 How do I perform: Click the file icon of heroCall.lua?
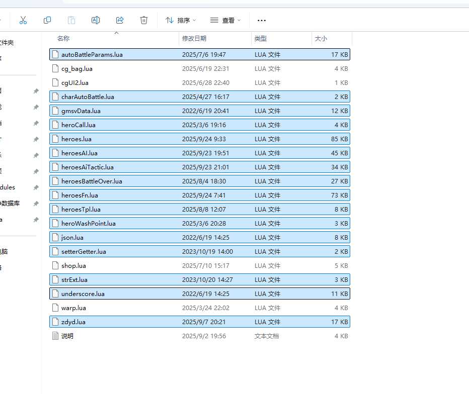(x=55, y=125)
